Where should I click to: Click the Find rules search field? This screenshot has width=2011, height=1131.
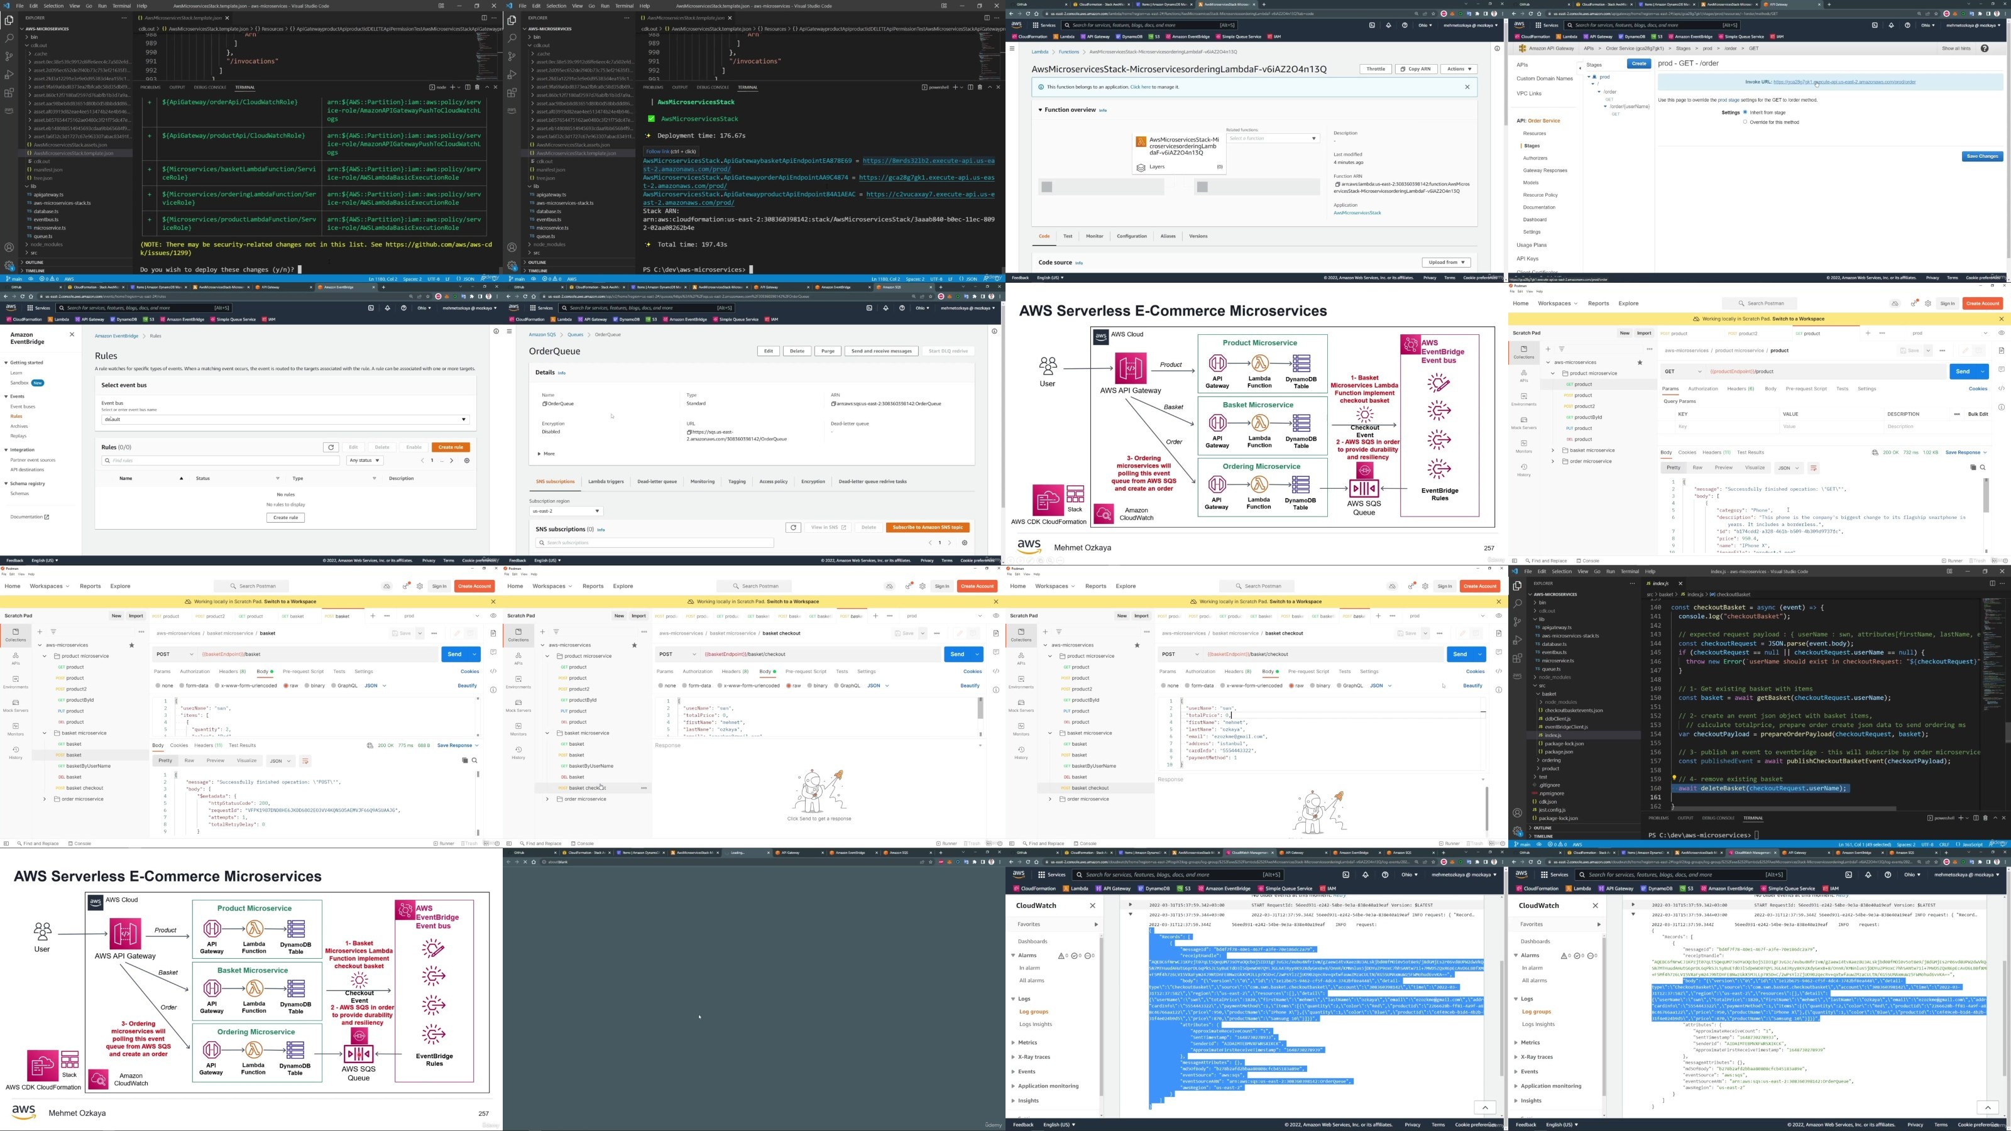221,461
